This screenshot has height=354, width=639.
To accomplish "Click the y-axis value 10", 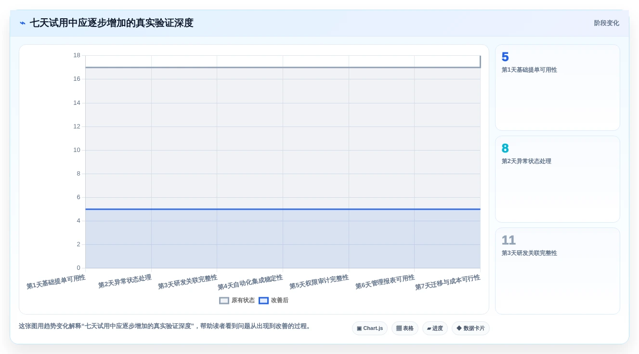I will (77, 150).
